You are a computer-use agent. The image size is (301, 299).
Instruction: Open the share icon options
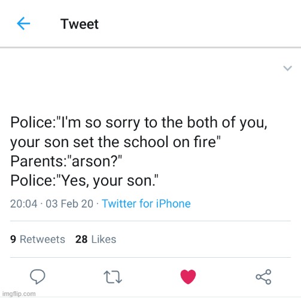click(263, 277)
